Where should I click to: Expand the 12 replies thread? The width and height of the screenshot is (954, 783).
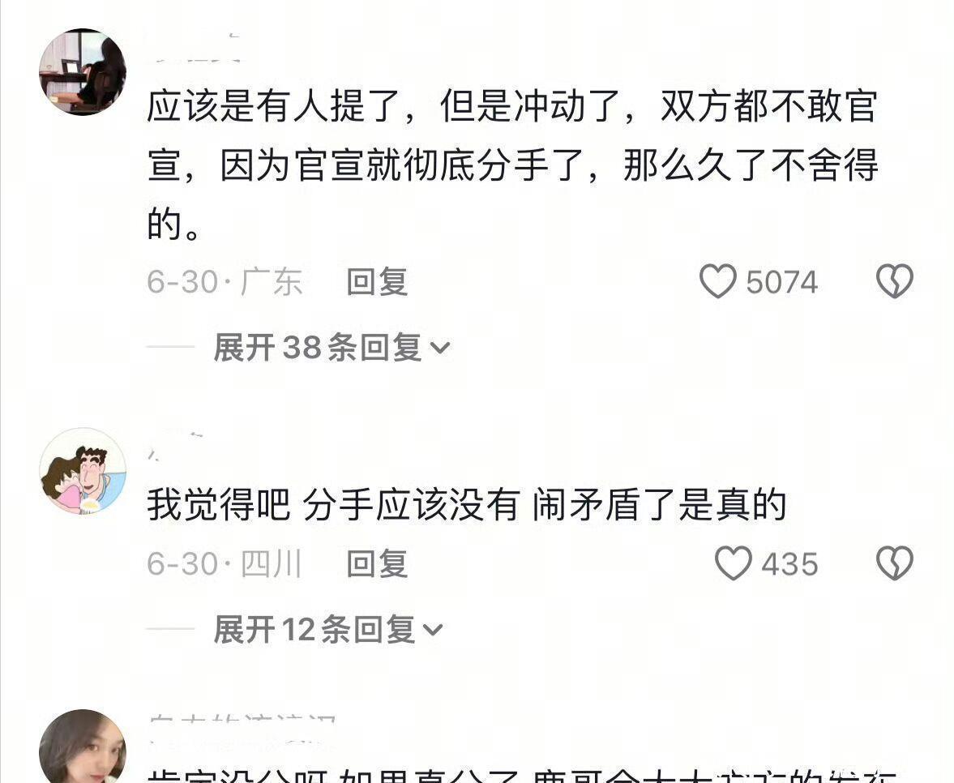point(328,629)
